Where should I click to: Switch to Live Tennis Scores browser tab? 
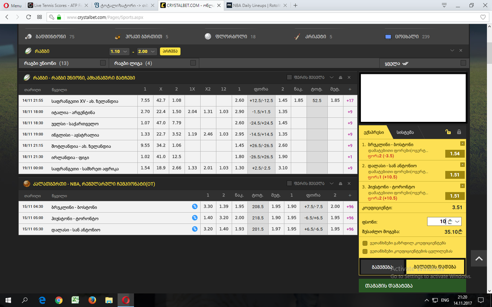pos(59,5)
